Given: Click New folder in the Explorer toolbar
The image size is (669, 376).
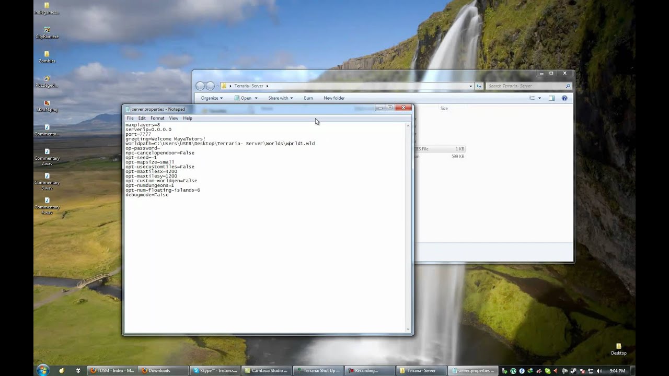Looking at the screenshot, I should [x=334, y=98].
